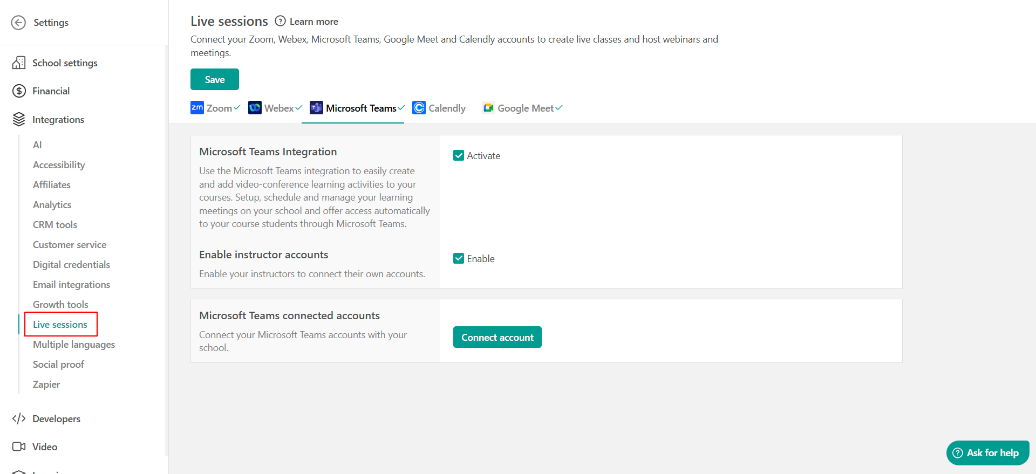Screen dimensions: 1036x474
Task: Click the question mark icon near Learn more
Action: [280, 21]
